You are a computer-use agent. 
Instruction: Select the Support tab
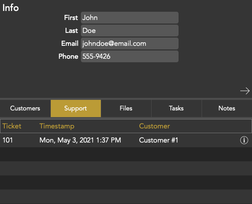[75, 108]
